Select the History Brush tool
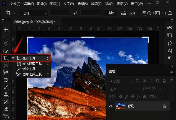 [x=6, y=102]
